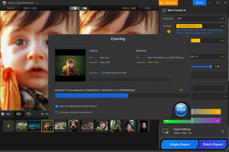Click the NVIDIA GeForce GTX 980 hardware icon
Screen dimensions: 229x152
coord(102,73)
